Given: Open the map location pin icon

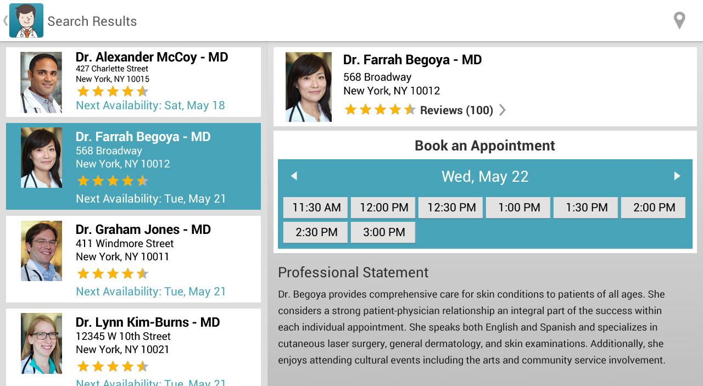Looking at the screenshot, I should click(x=679, y=20).
